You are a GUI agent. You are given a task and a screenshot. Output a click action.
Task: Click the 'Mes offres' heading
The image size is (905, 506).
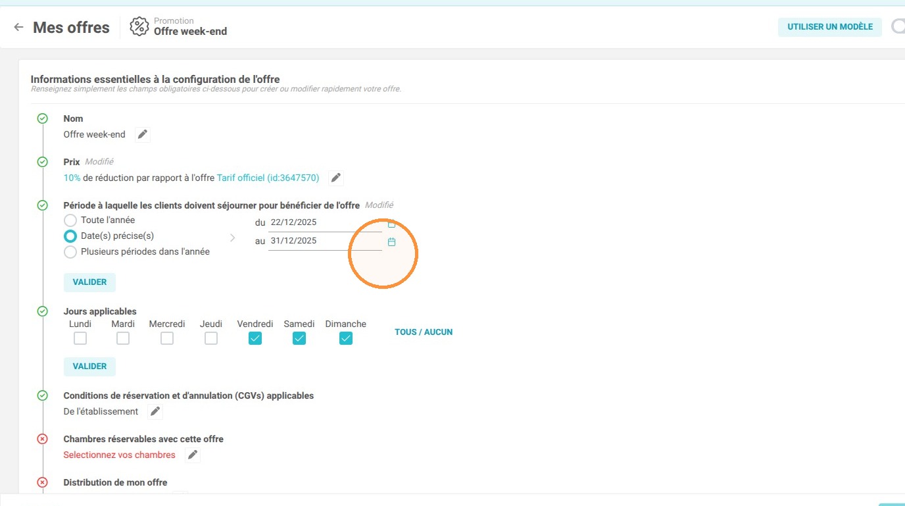(71, 28)
